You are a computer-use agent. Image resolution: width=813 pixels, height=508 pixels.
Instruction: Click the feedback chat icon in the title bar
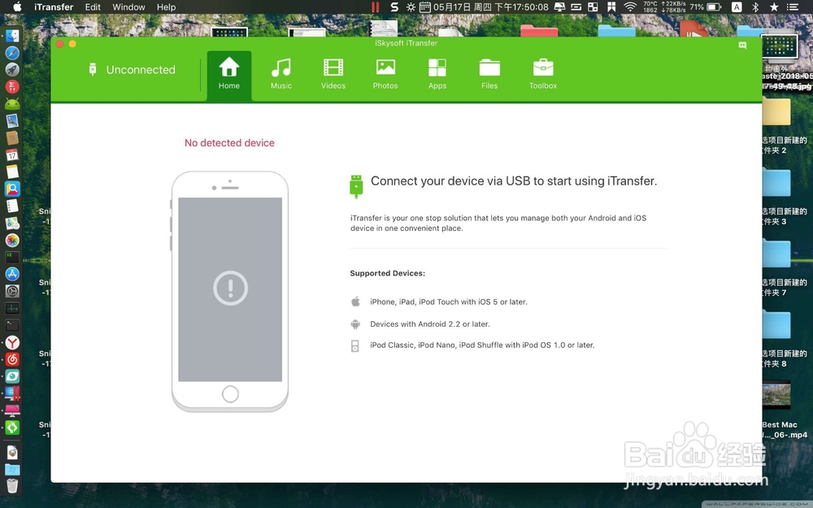coord(742,45)
